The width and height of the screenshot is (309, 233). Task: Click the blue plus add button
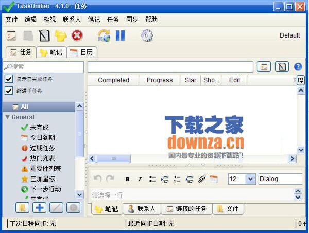40,207
